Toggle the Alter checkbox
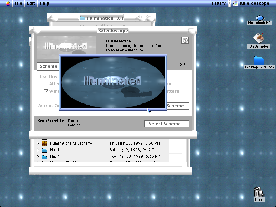The height and width of the screenshot is (207, 276). 46,84
